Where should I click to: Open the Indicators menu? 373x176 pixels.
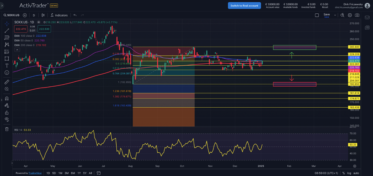[59, 15]
